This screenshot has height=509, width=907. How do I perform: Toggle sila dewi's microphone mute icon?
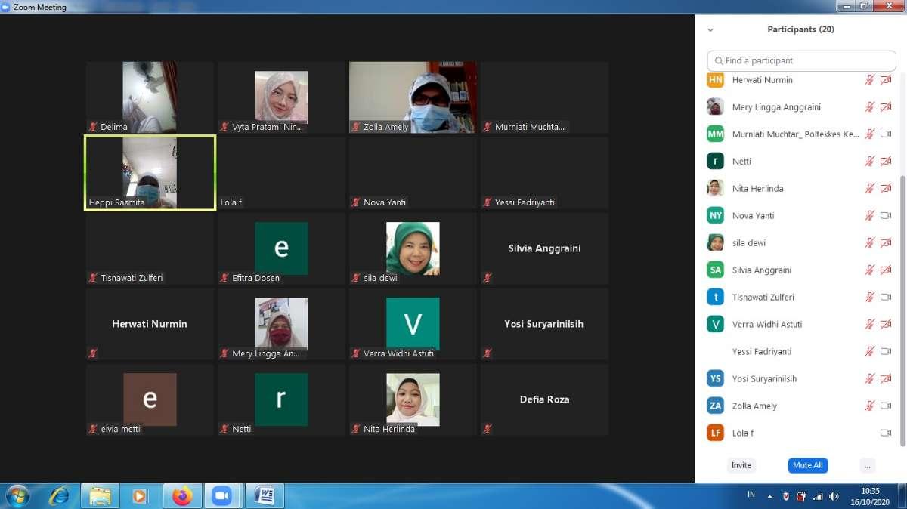click(x=869, y=242)
